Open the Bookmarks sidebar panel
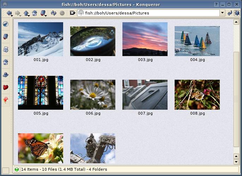This screenshot has width=242, height=176. pyautogui.click(x=6, y=37)
